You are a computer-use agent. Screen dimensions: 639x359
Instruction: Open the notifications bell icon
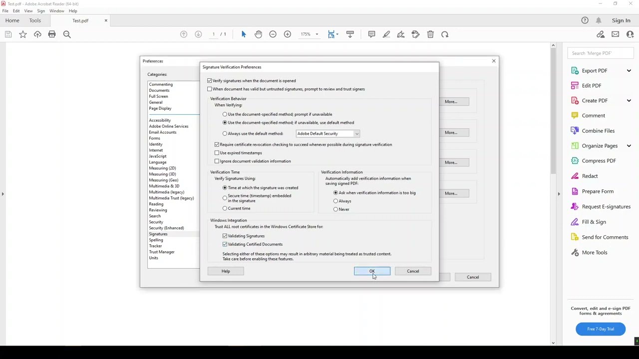tap(599, 20)
